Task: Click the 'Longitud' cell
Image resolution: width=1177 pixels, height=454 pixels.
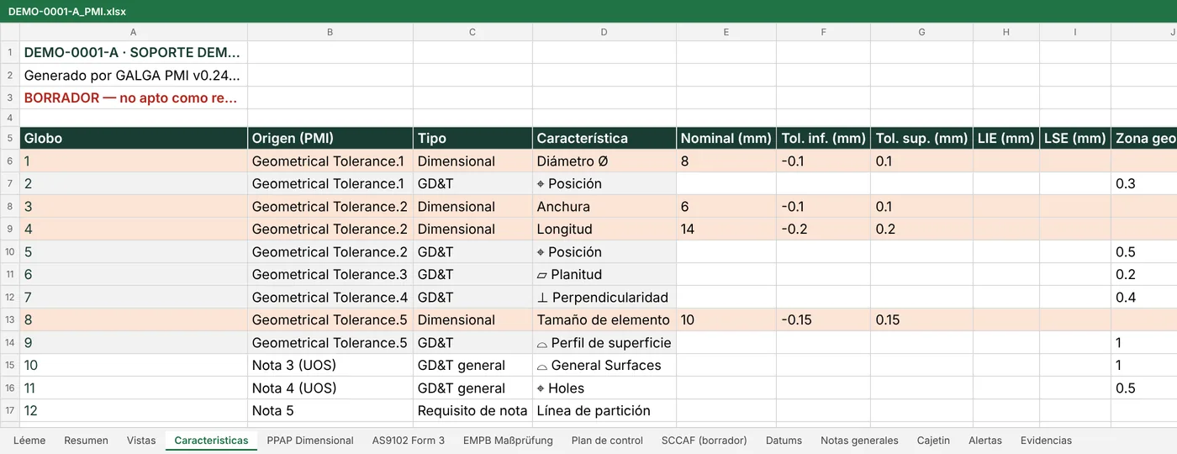Action: (x=604, y=229)
